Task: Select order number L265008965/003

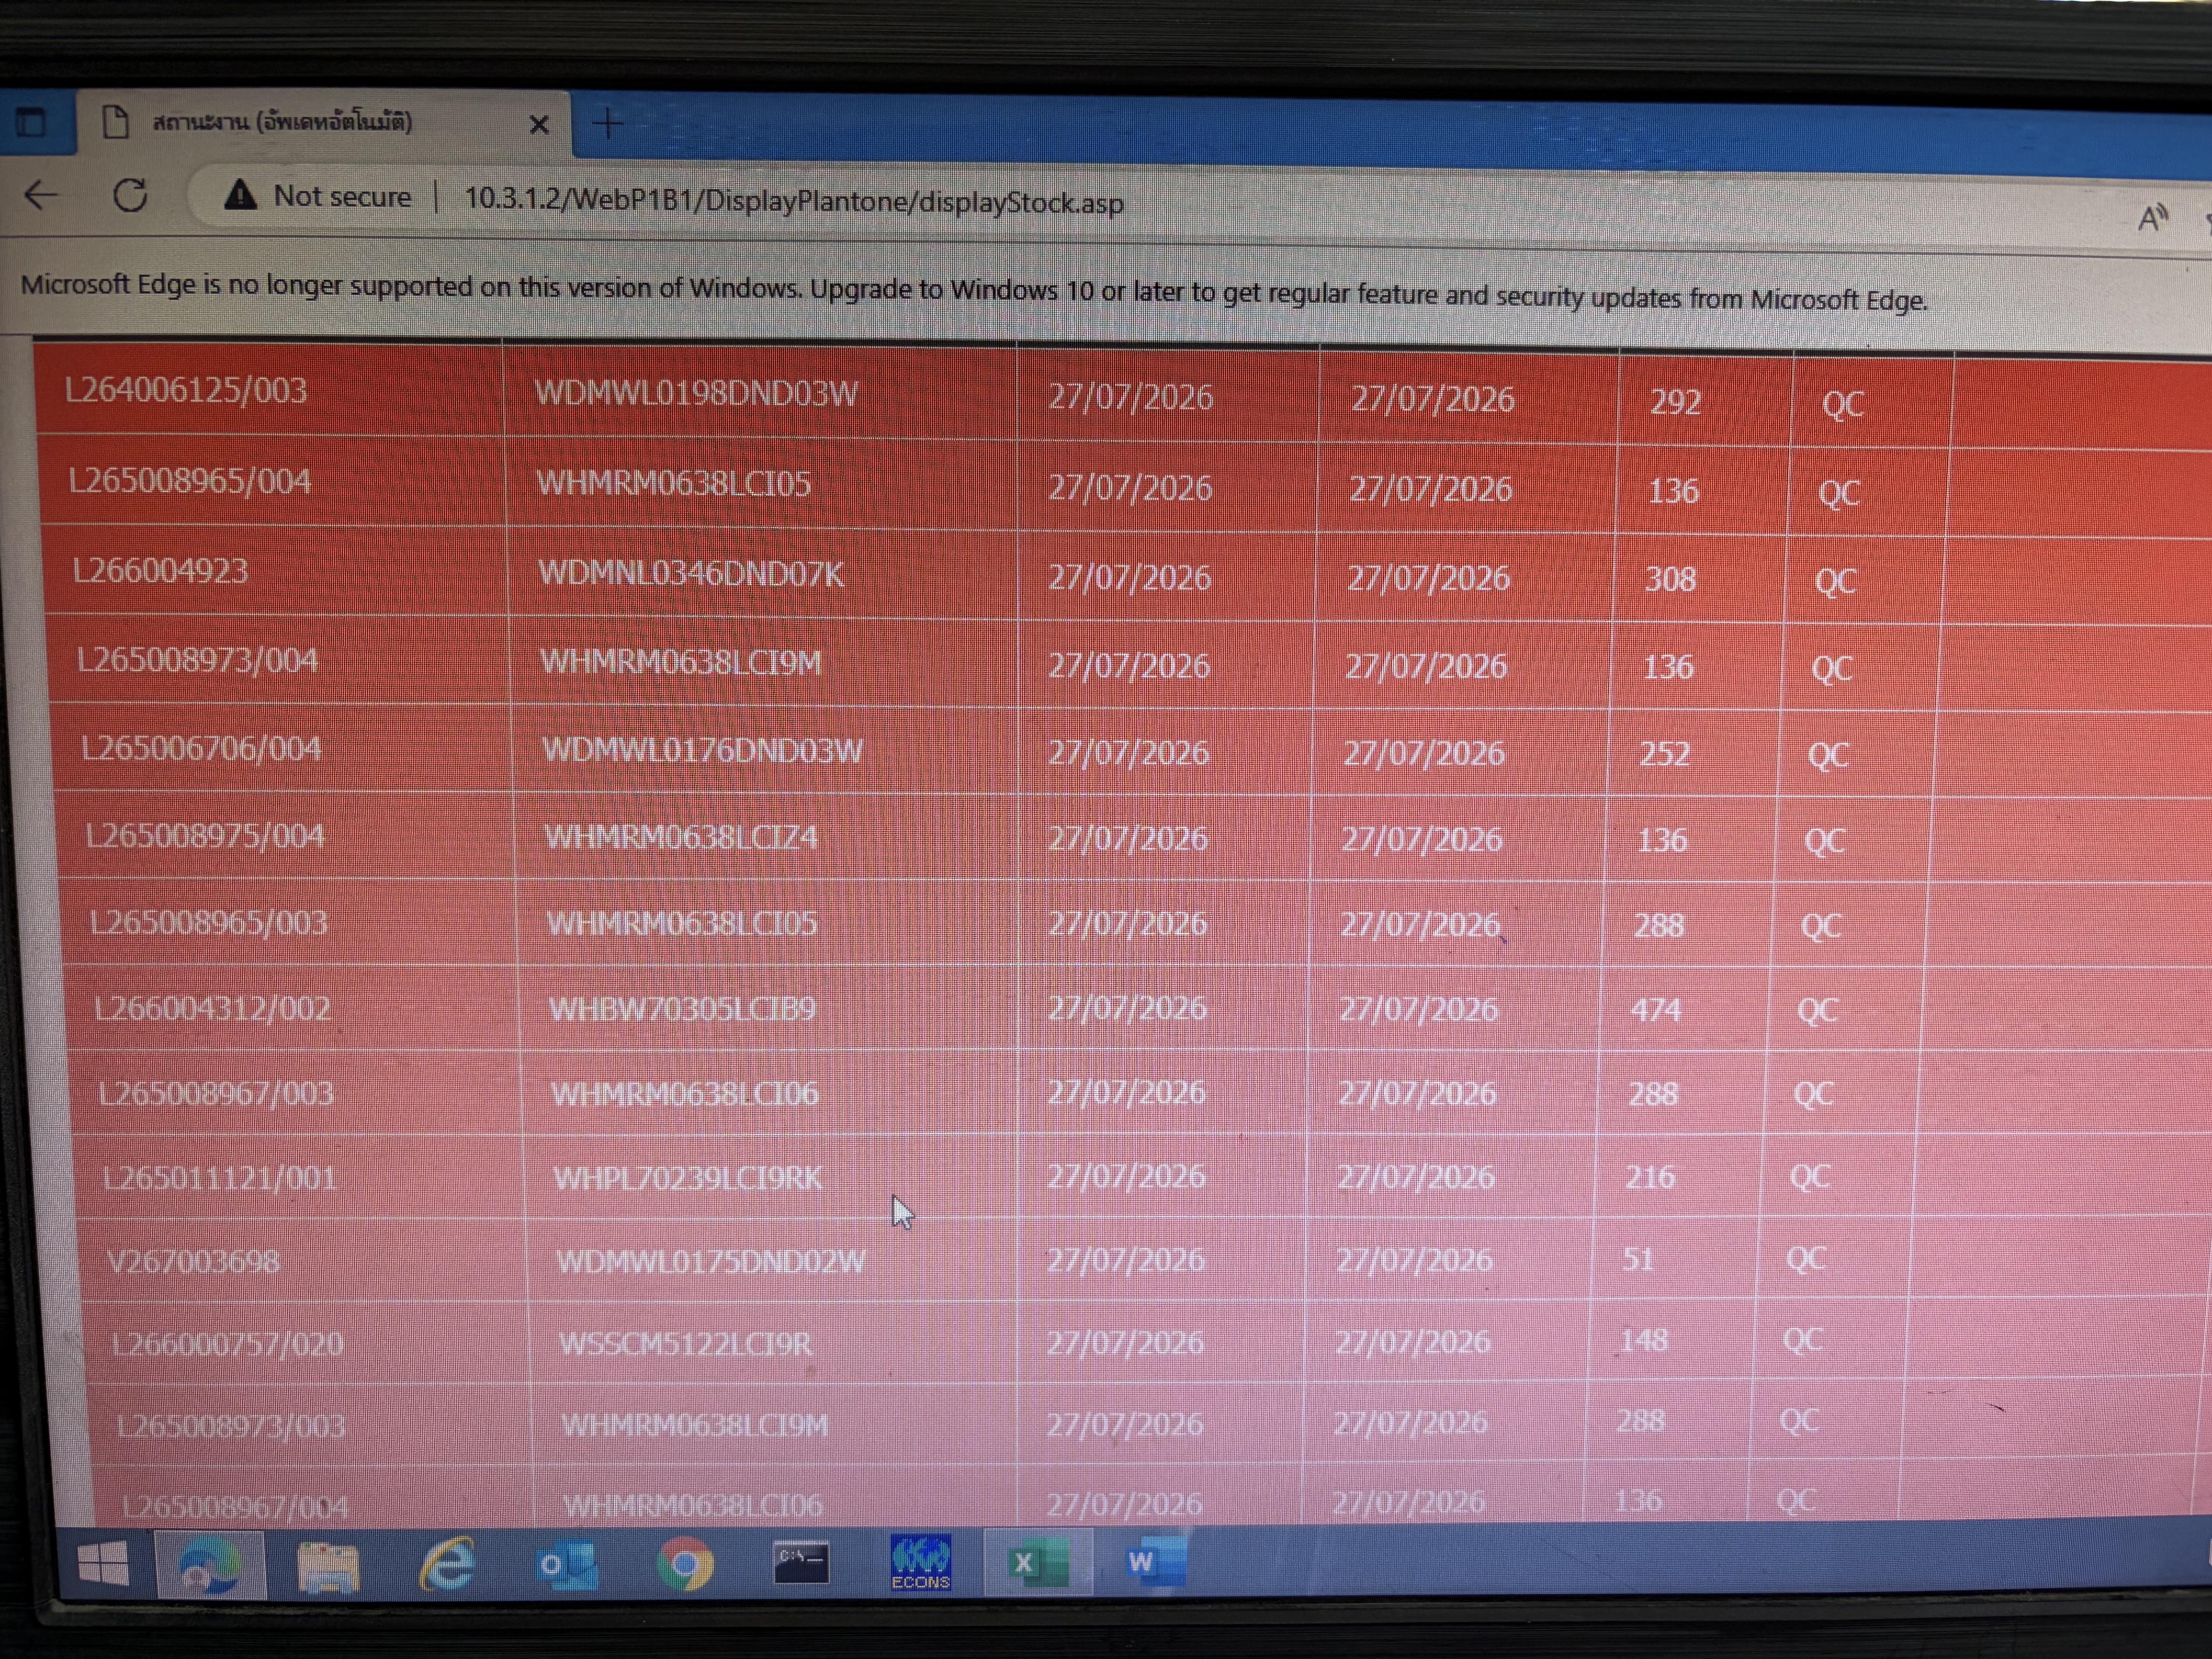Action: pyautogui.click(x=209, y=922)
